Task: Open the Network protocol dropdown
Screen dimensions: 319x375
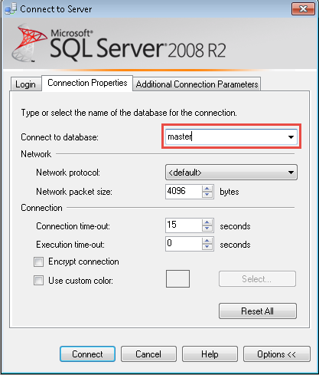Action: pyautogui.click(x=231, y=173)
